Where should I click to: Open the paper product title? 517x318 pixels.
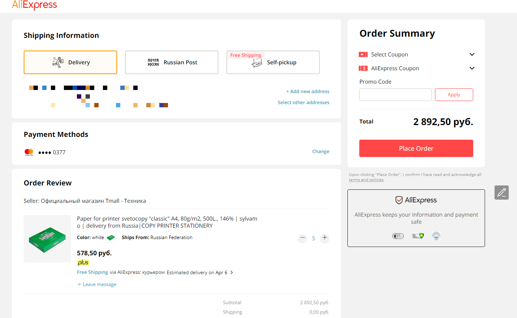coord(167,222)
